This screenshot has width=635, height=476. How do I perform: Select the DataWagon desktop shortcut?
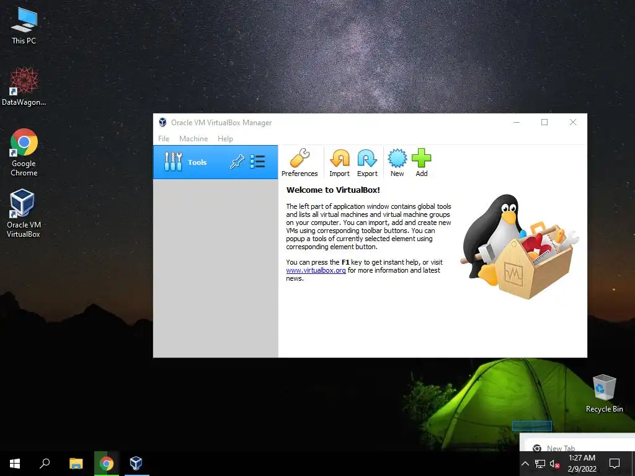pos(24,87)
